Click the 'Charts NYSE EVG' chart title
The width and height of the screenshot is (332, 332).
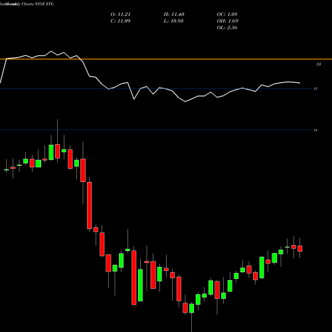click(x=38, y=4)
